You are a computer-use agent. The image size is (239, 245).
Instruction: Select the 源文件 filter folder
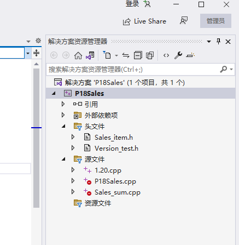point(95,159)
